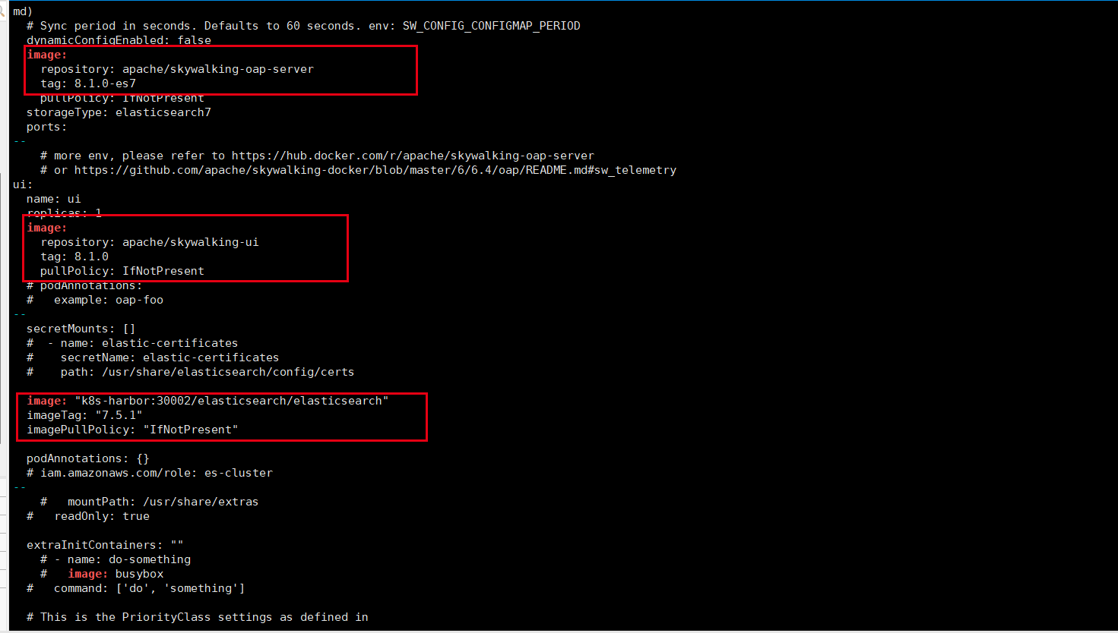Image resolution: width=1118 pixels, height=633 pixels.
Task: Click the red 'image:' keyword before busybox
Action: (x=87, y=574)
